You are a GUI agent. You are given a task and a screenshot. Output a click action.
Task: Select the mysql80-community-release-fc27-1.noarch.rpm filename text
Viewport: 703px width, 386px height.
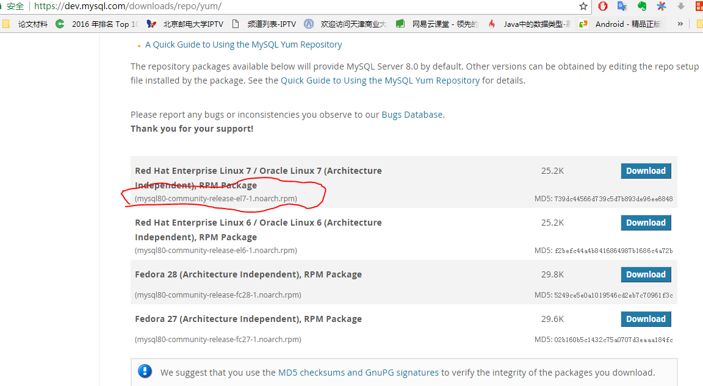coord(218,340)
